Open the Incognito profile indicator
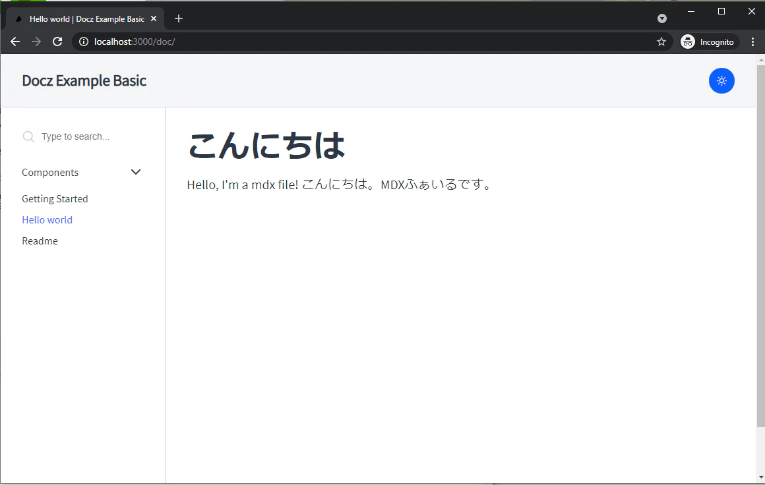 pyautogui.click(x=710, y=42)
